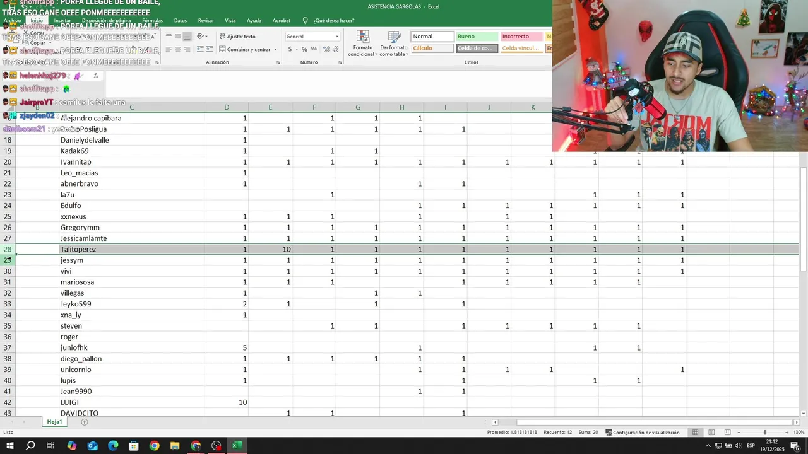Open the Vista ribbon tab
This screenshot has height=454, width=808.
(x=230, y=21)
